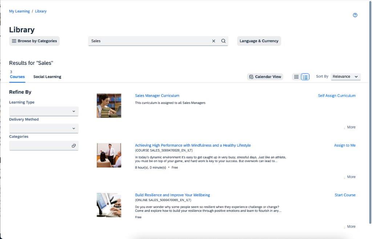Switch to grid tile view
The width and height of the screenshot is (372, 239).
click(x=296, y=77)
